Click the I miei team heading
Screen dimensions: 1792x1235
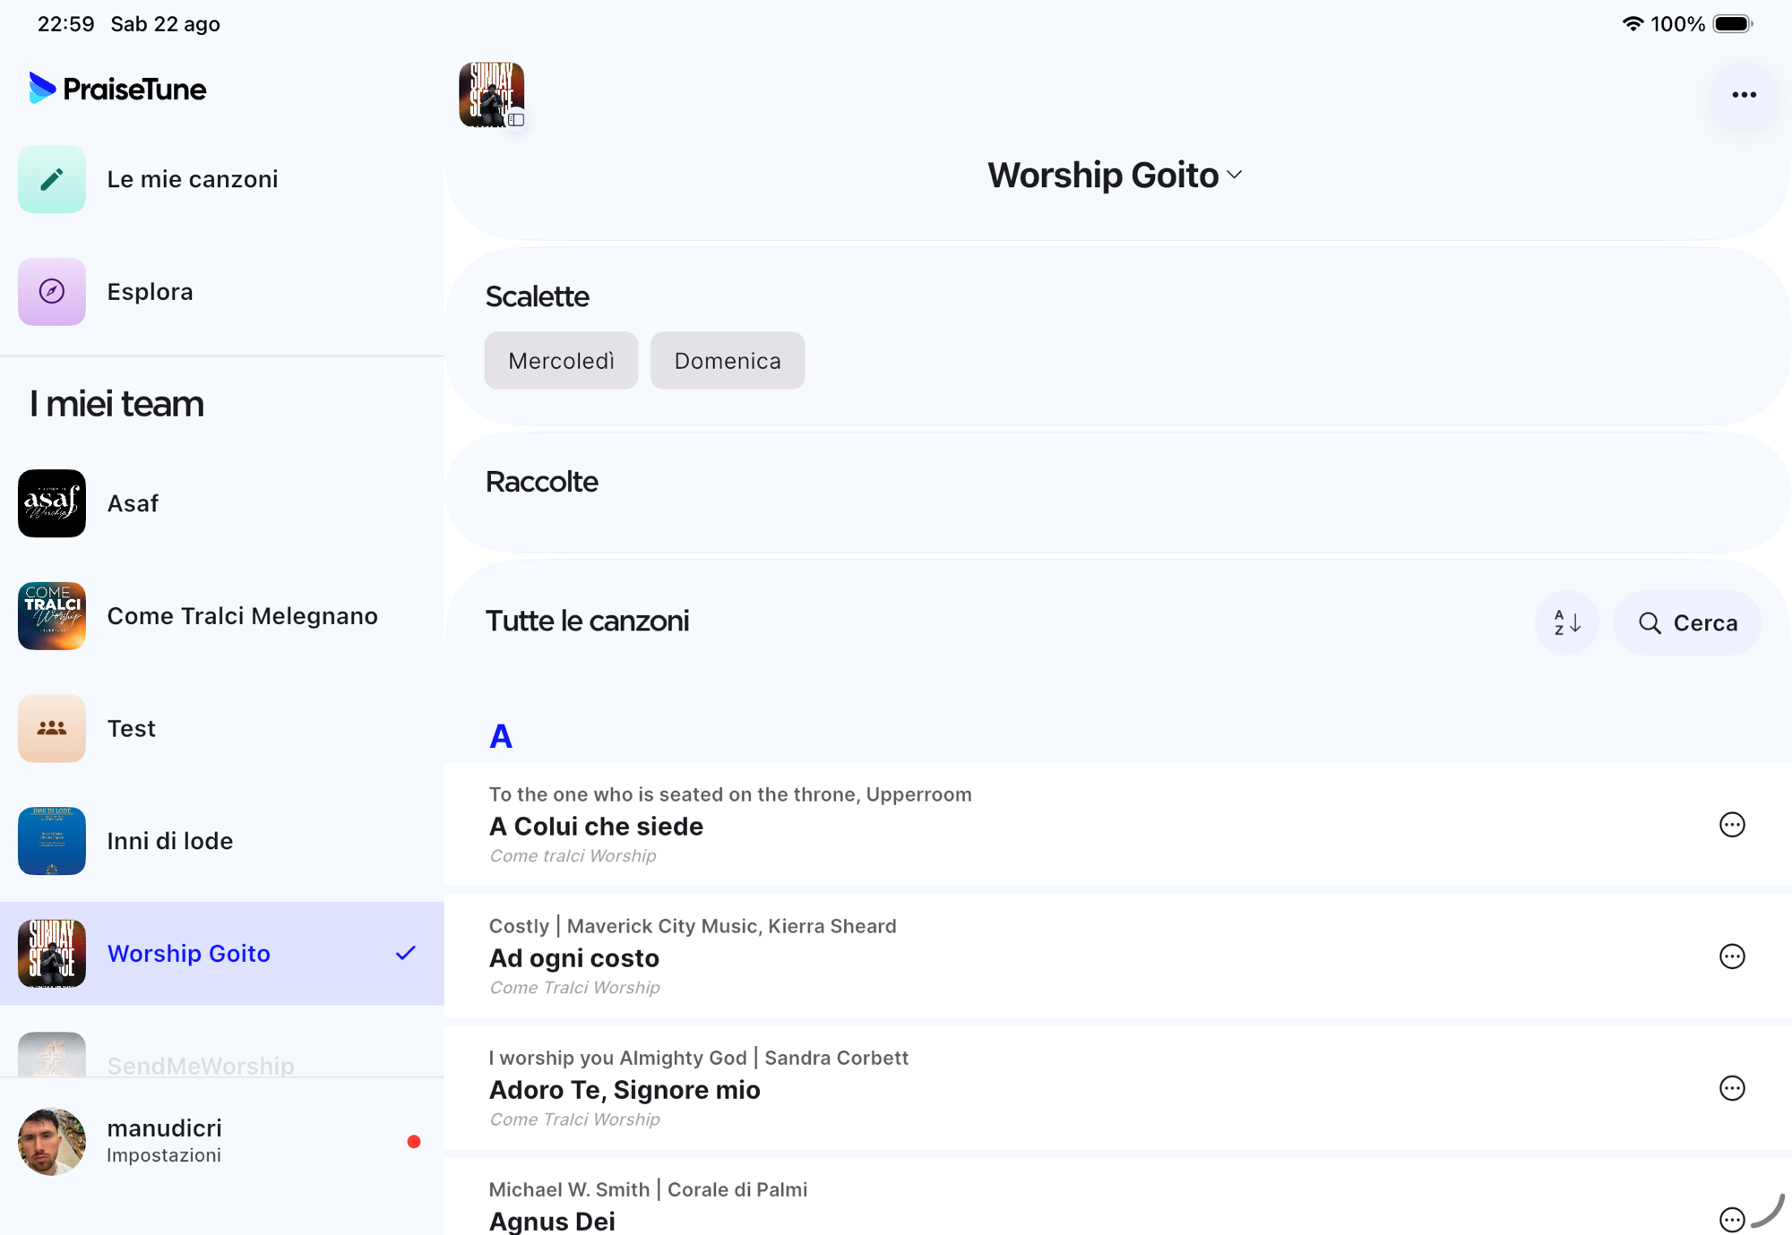coord(116,404)
